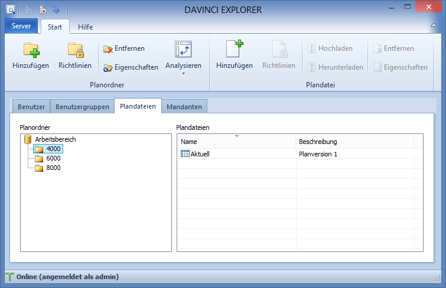The height and width of the screenshot is (288, 446).
Task: Switch to the Benutzer tab
Action: pyautogui.click(x=31, y=107)
